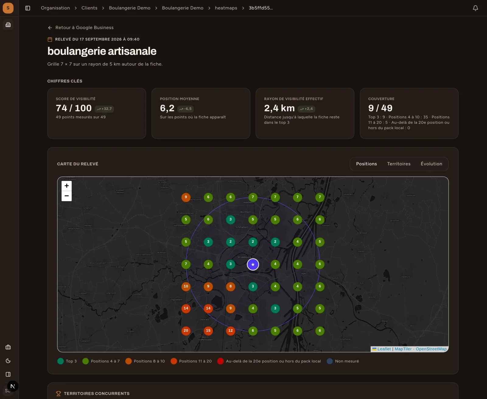Open the round N badge button
The height and width of the screenshot is (399, 487).
[12, 386]
